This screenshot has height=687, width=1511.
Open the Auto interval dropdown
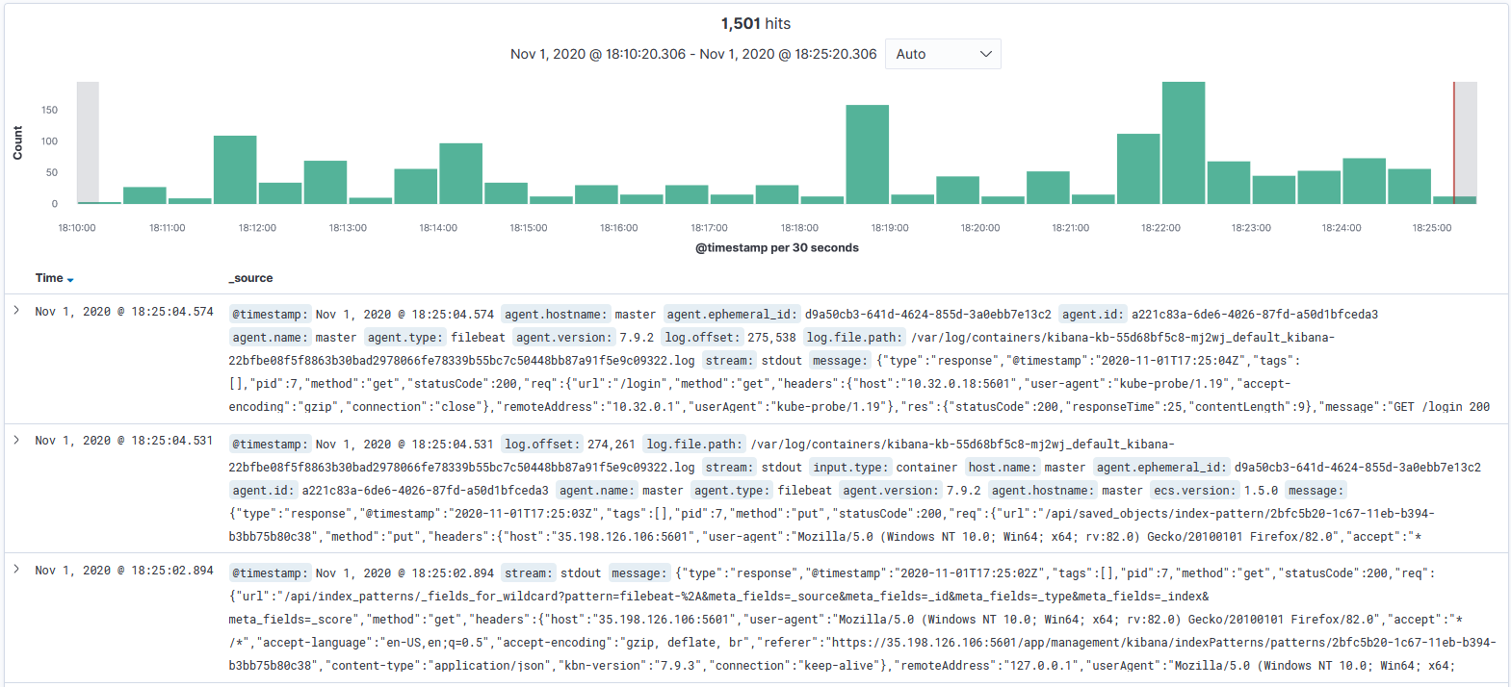tap(942, 54)
